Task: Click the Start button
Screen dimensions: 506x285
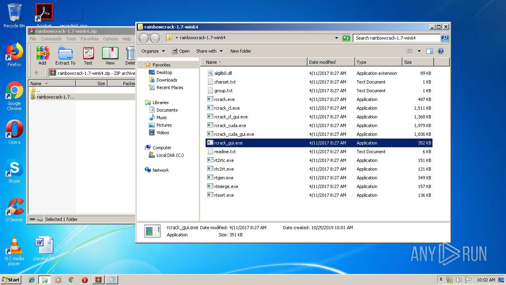Action: (11, 280)
